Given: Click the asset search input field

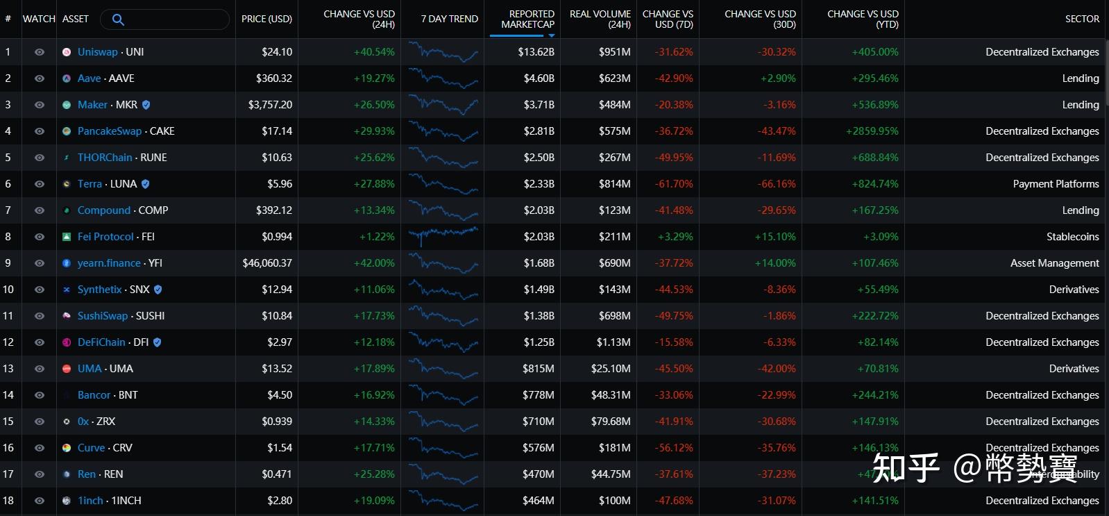Looking at the screenshot, I should 165,19.
